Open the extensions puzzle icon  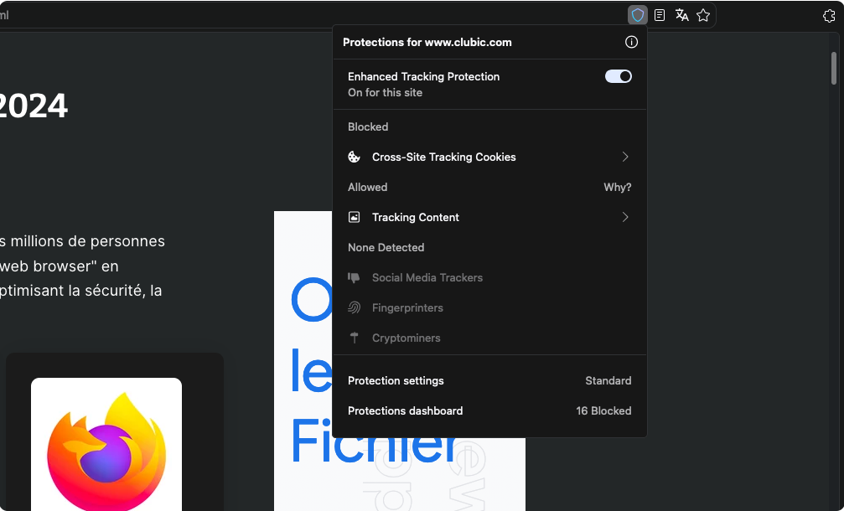pyautogui.click(x=829, y=15)
